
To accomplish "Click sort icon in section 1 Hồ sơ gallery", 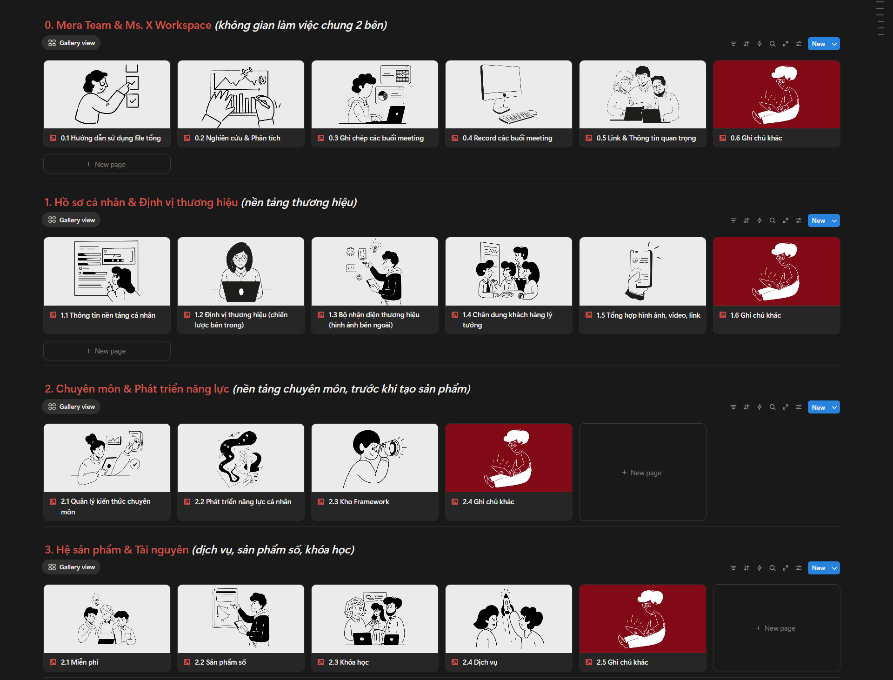I will coord(746,220).
